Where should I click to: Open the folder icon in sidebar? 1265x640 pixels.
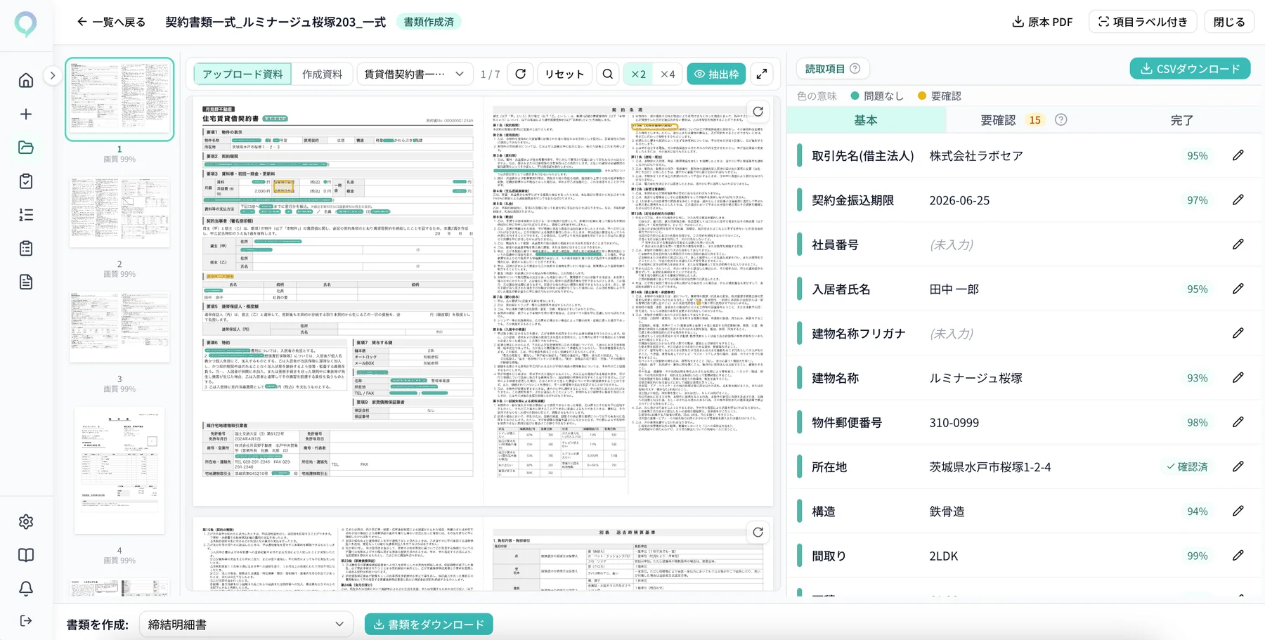(x=26, y=148)
